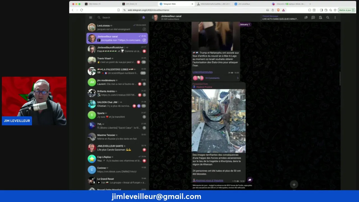Click the purple star icon beside Search

144,17
